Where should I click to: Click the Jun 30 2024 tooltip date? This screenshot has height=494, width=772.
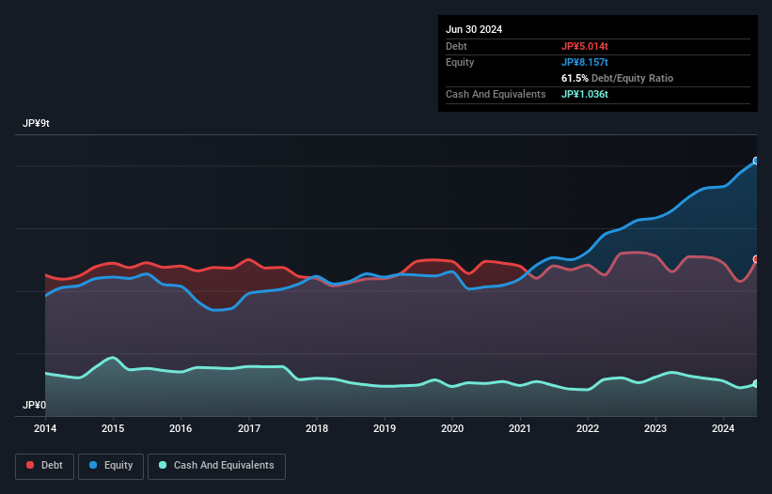(x=474, y=29)
